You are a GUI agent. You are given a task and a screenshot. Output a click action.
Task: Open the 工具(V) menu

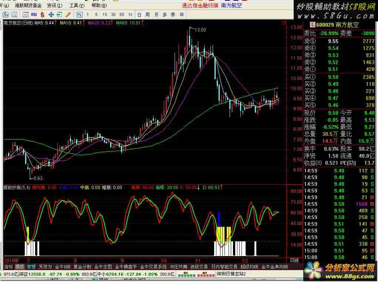[77, 5]
